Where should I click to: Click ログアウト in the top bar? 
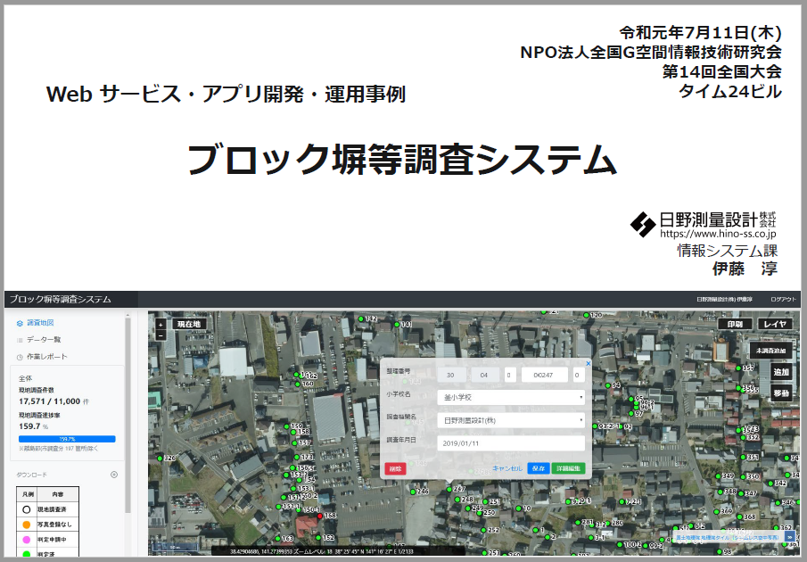784,300
